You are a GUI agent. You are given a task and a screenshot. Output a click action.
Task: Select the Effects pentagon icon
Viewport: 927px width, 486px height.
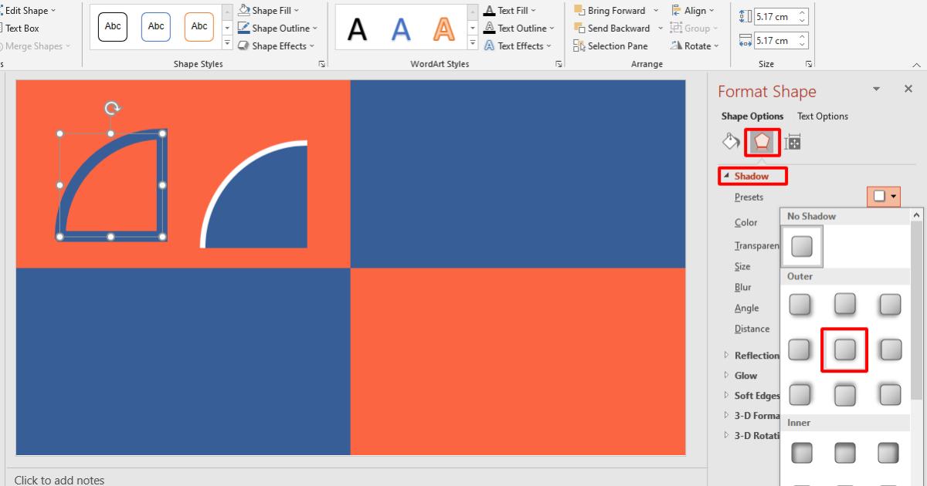click(x=762, y=141)
